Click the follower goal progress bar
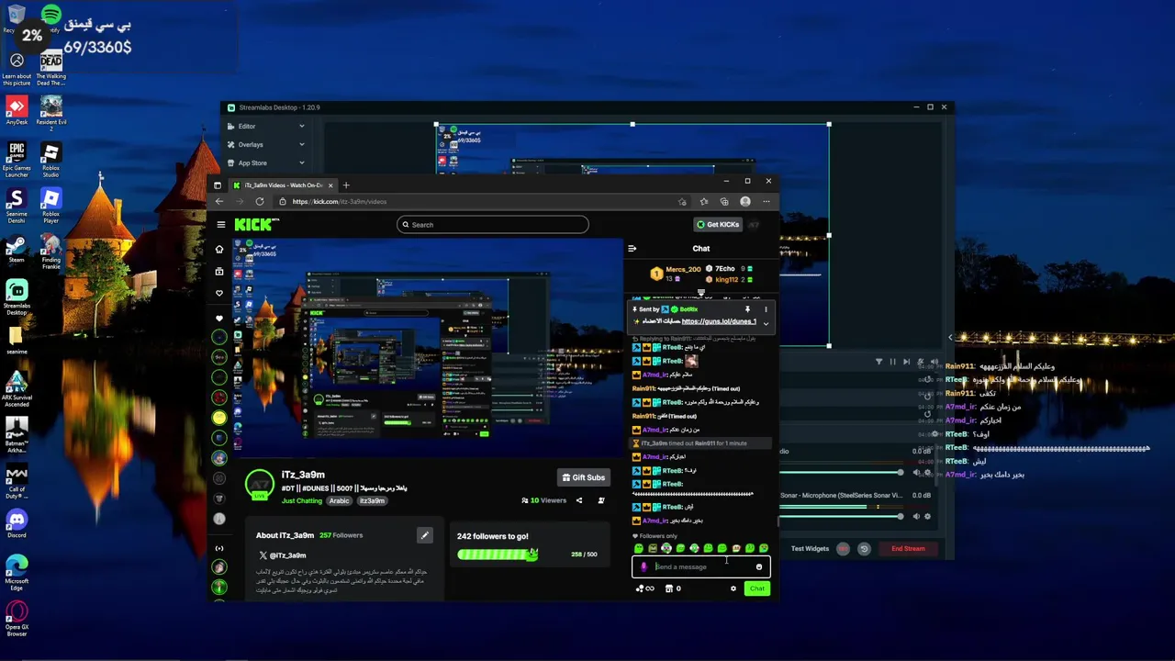 click(x=498, y=555)
